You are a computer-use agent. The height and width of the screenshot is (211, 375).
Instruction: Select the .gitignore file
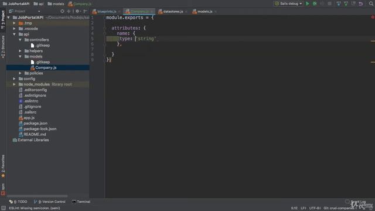(x=30, y=107)
